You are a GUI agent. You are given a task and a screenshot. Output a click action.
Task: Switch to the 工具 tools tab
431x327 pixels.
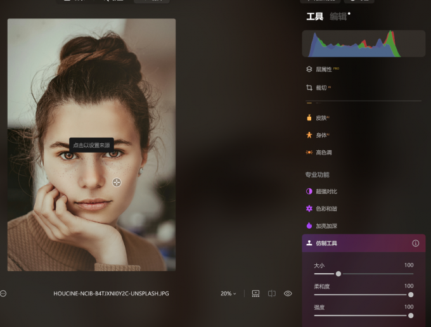[x=314, y=16]
